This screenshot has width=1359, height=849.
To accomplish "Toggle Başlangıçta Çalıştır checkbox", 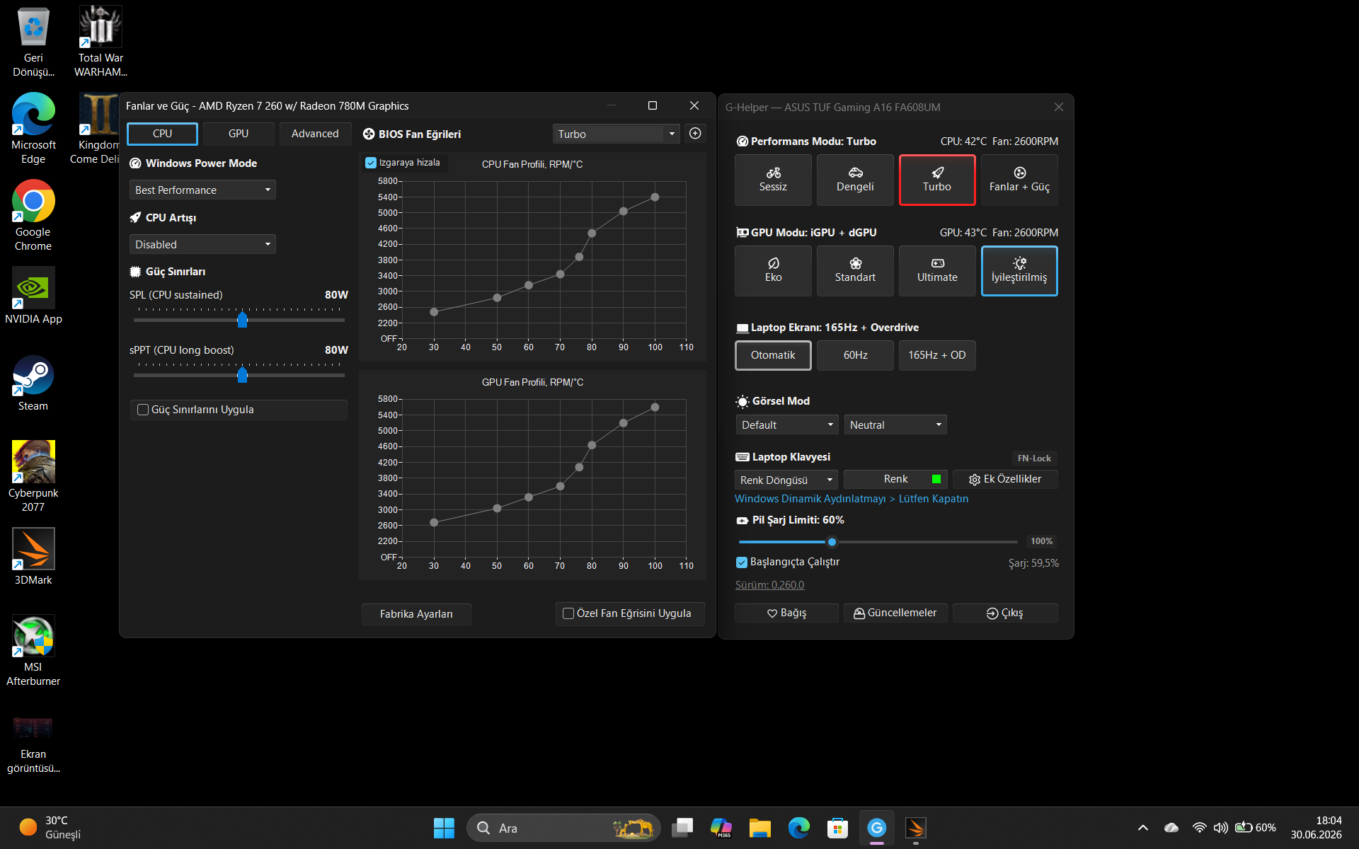I will coord(742,562).
